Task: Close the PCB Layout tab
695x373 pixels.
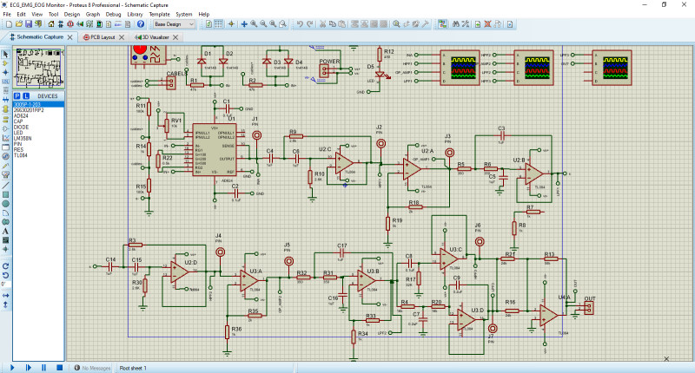Action: pyautogui.click(x=120, y=37)
